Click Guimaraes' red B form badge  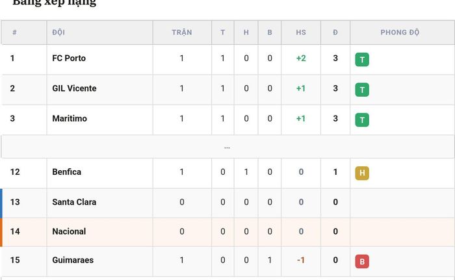(x=362, y=261)
